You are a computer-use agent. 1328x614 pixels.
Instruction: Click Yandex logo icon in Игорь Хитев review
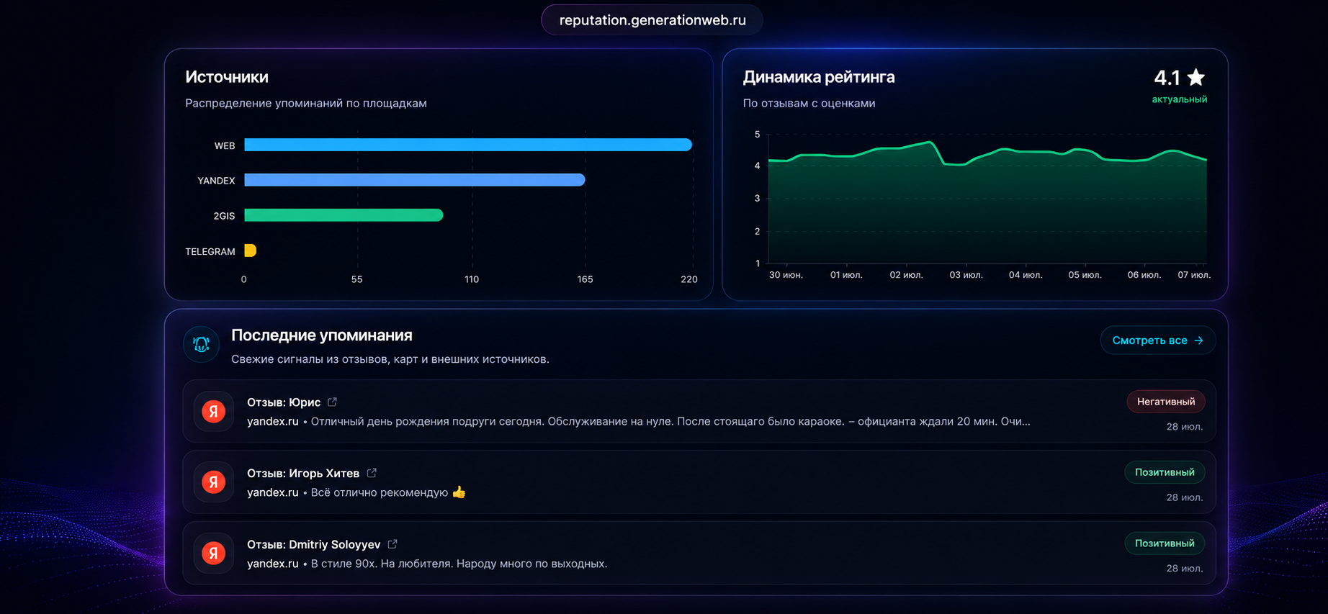point(213,482)
